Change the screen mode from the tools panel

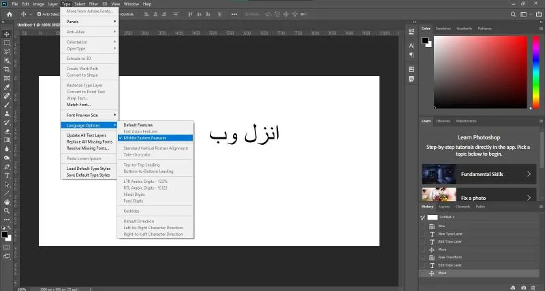pos(7,256)
